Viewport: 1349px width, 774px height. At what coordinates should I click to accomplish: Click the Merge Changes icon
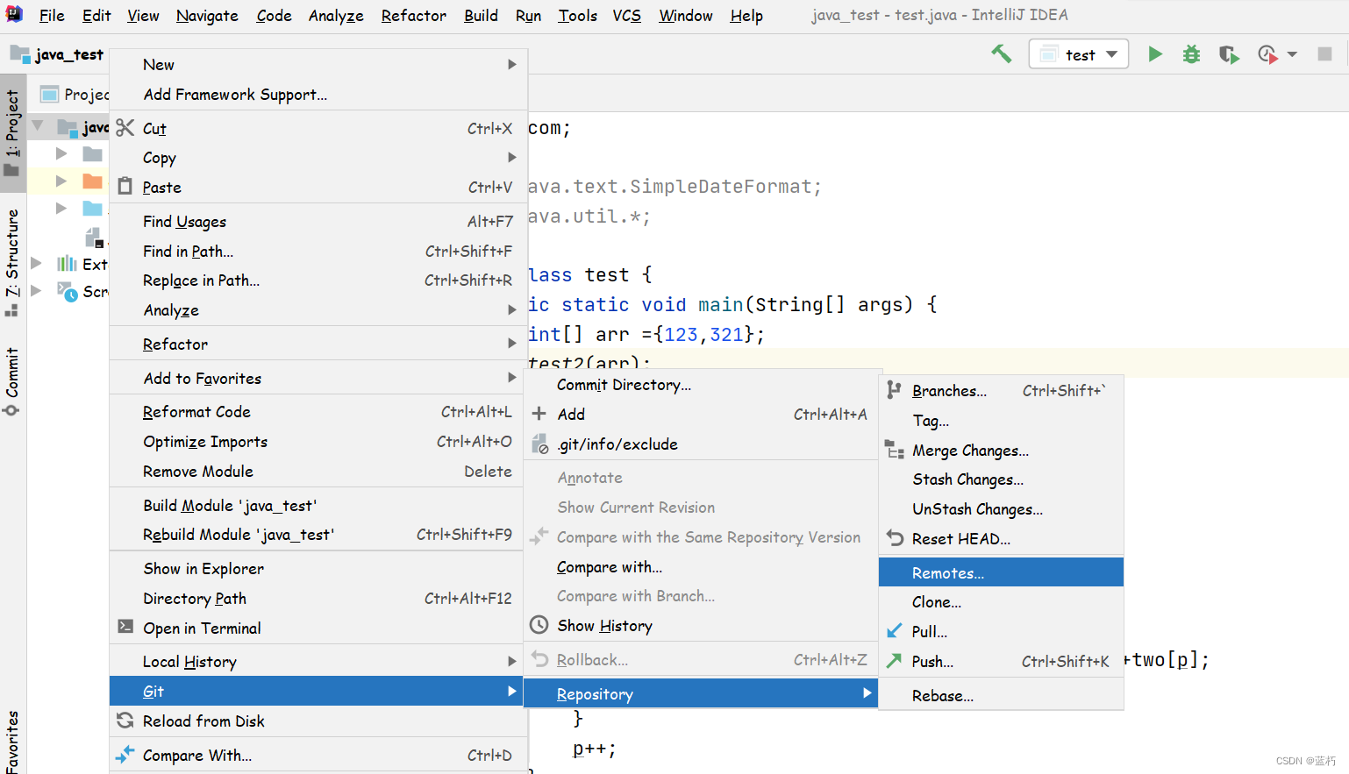[x=895, y=451]
